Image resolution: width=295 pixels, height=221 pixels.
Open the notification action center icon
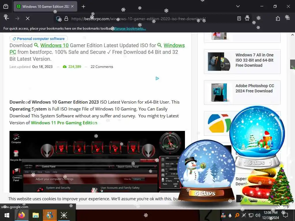click(285, 215)
